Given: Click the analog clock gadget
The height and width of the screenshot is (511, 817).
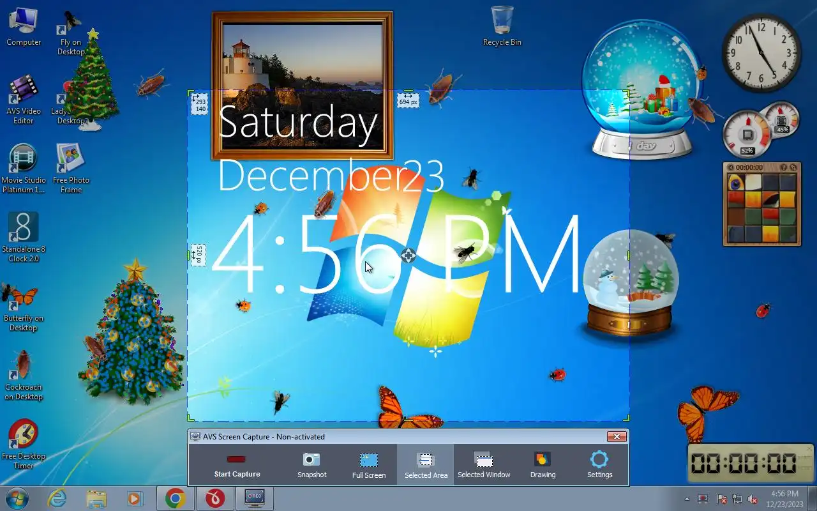Looking at the screenshot, I should pyautogui.click(x=761, y=54).
